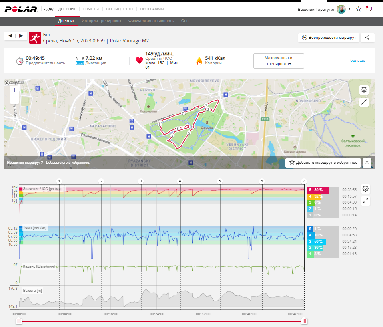Switch to Физическая активность tab

[151, 21]
